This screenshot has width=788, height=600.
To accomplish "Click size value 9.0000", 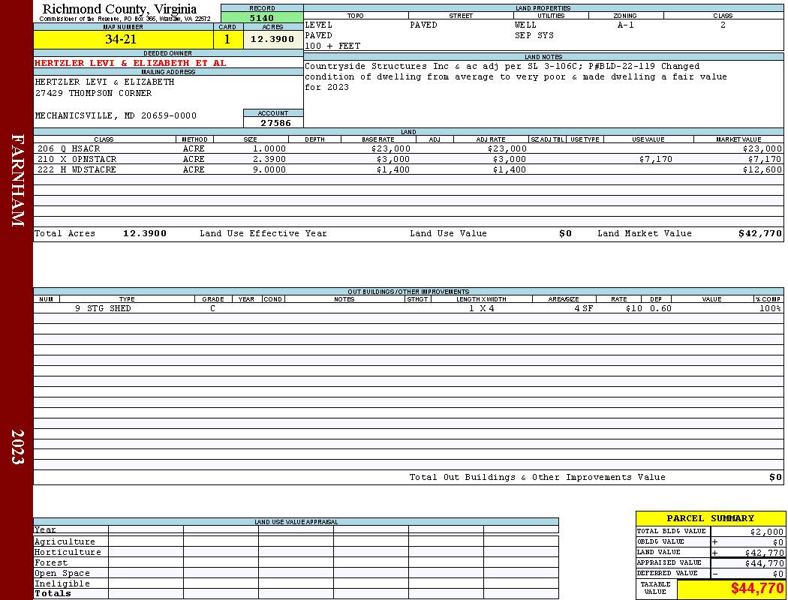I will coord(269,169).
